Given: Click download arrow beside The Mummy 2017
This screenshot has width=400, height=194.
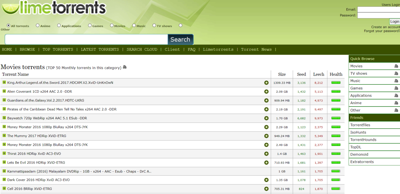Looking at the screenshot, I should click(4, 135).
